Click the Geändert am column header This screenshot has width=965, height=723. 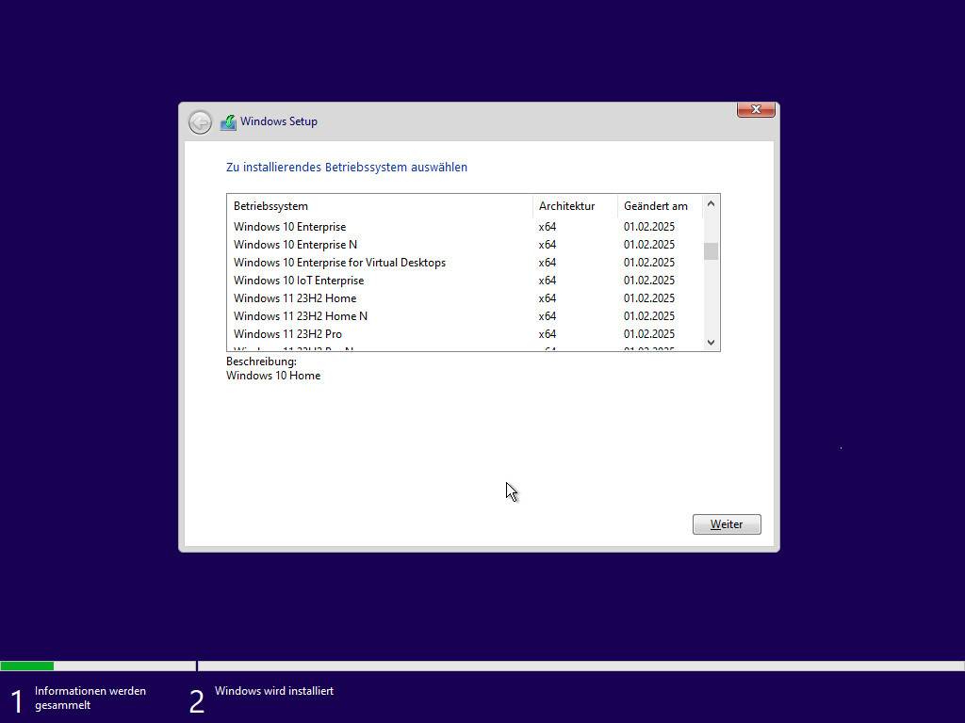click(x=658, y=206)
